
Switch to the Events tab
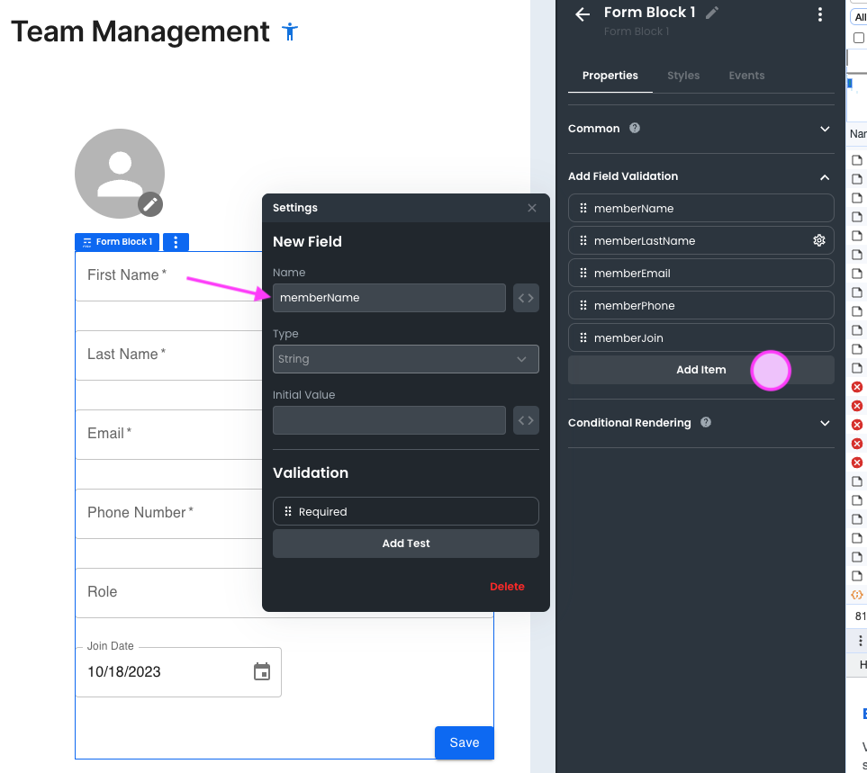point(746,76)
